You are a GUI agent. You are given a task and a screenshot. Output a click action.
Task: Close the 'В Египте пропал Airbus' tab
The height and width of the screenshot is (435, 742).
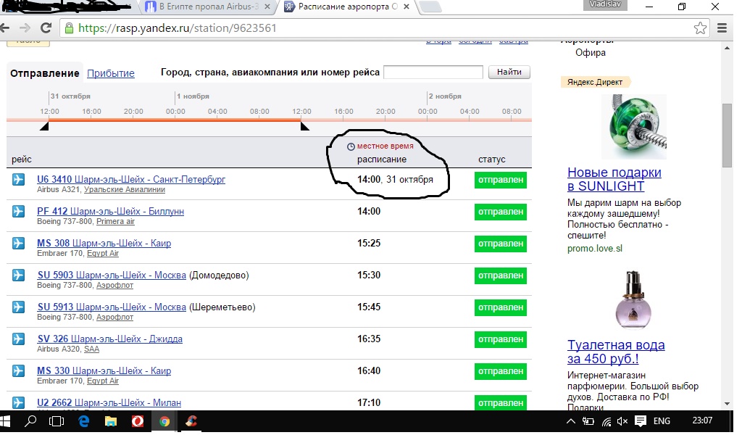pyautogui.click(x=267, y=7)
